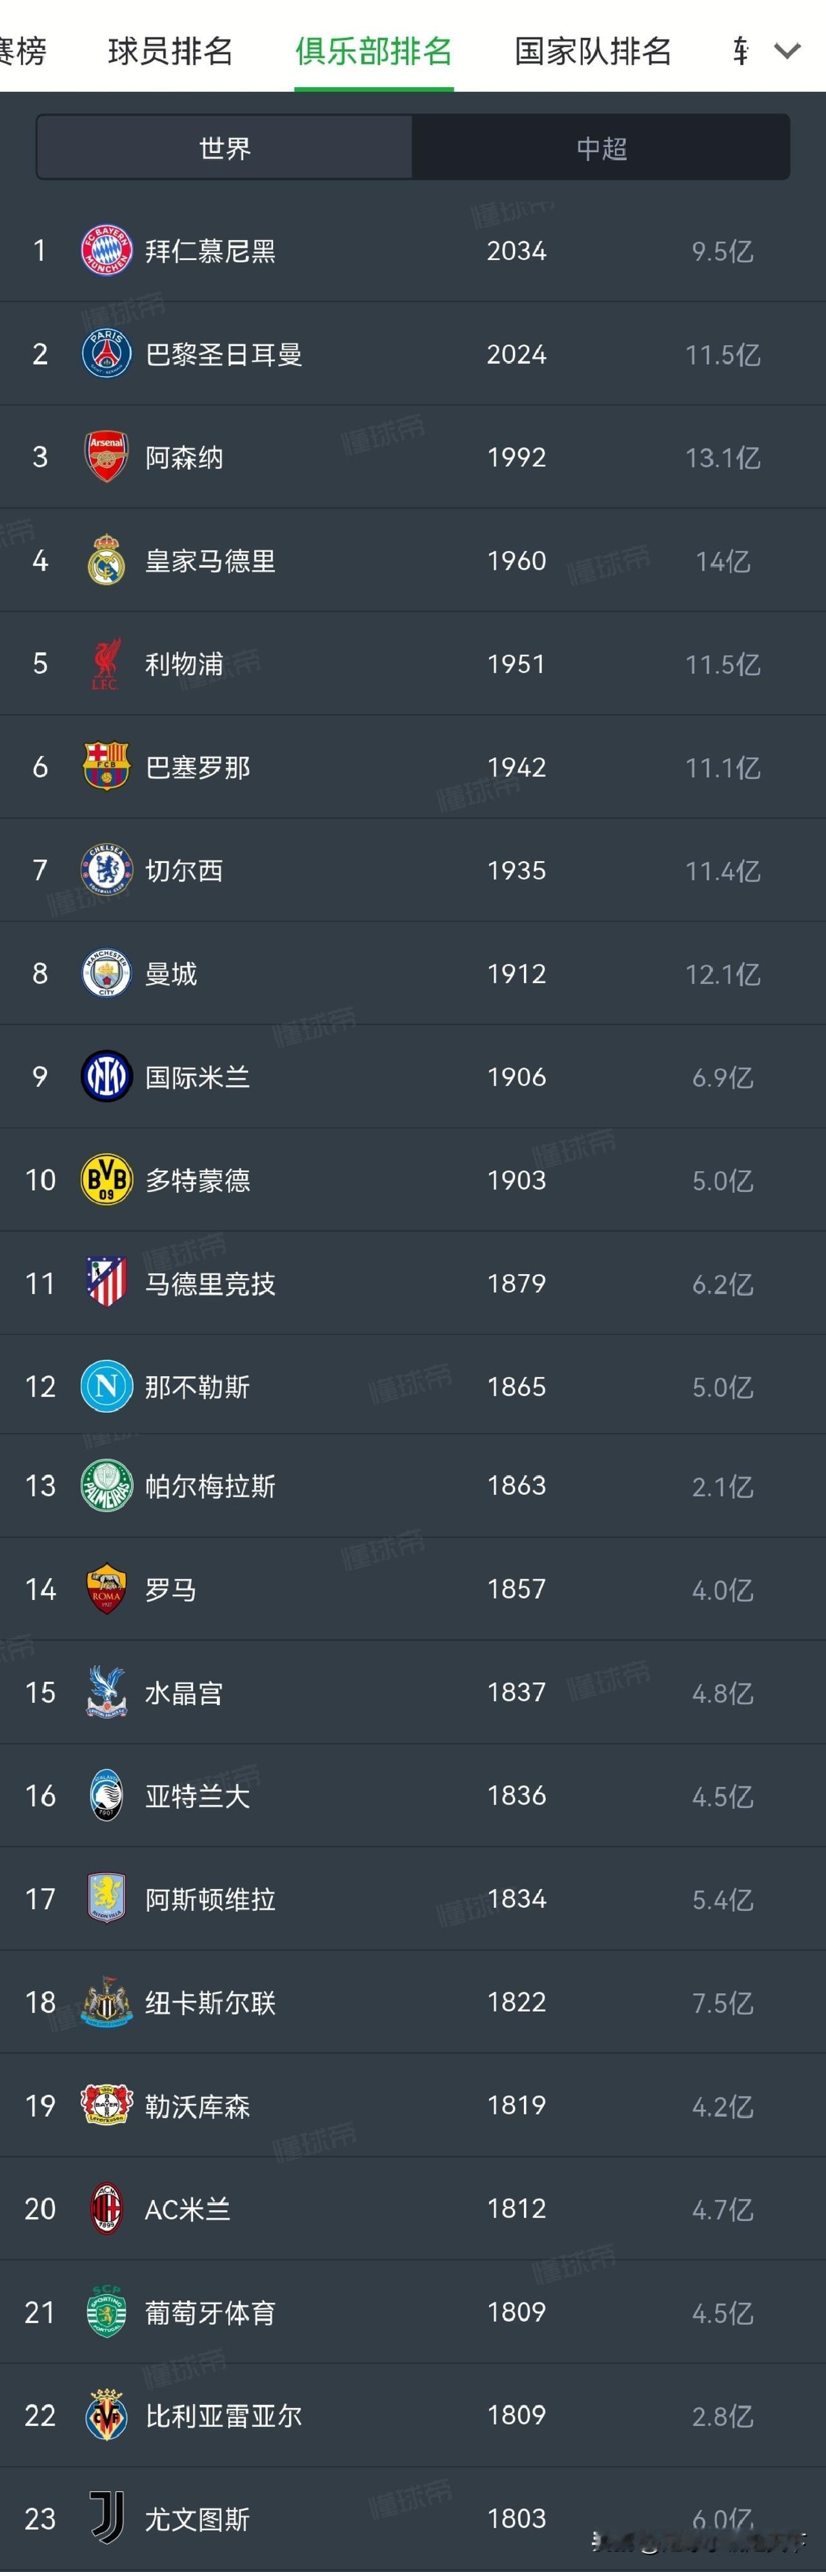
Task: Click the Paris Saint-Germain logo
Action: (106, 354)
